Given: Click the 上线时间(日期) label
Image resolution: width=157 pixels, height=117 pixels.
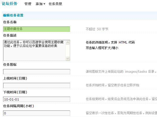Looking at the screenshot, I should tap(15, 78).
